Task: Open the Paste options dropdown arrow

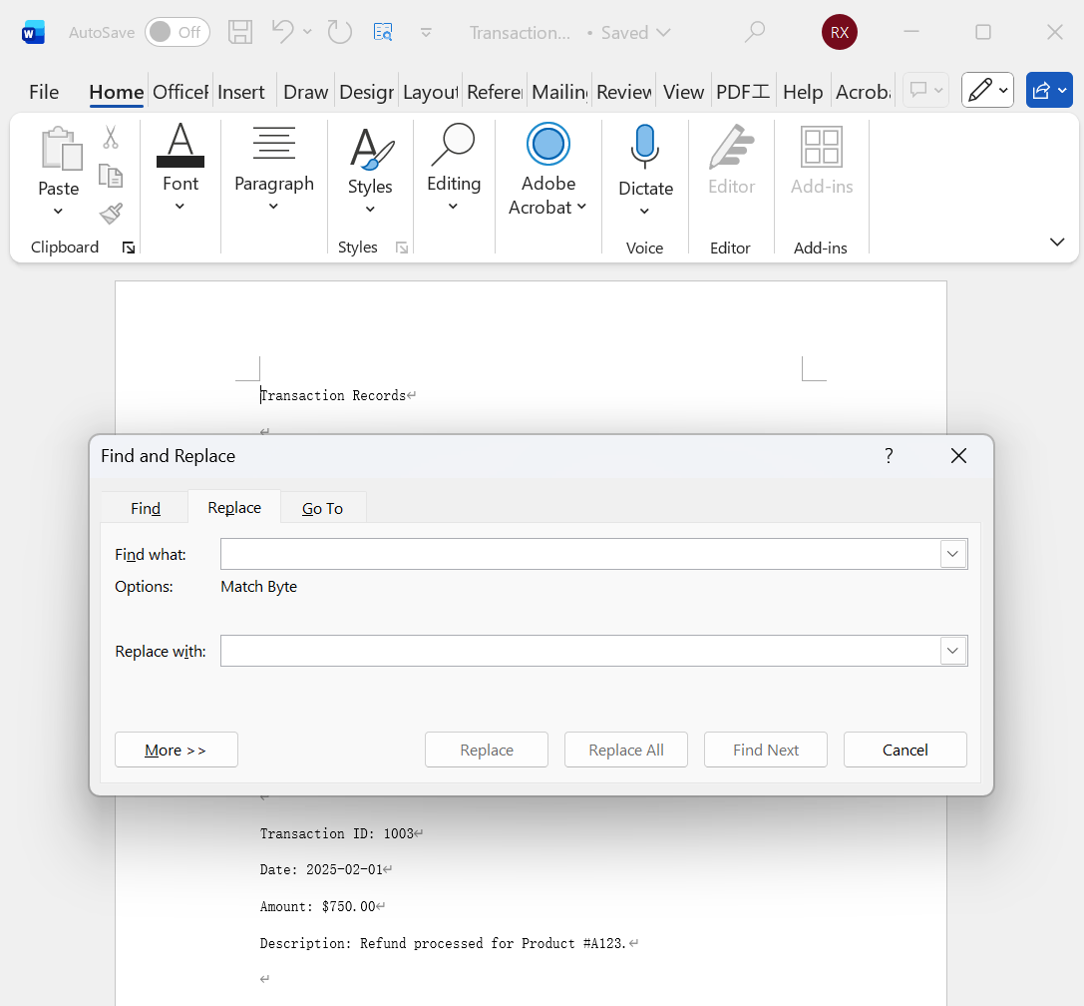Action: pos(58,211)
